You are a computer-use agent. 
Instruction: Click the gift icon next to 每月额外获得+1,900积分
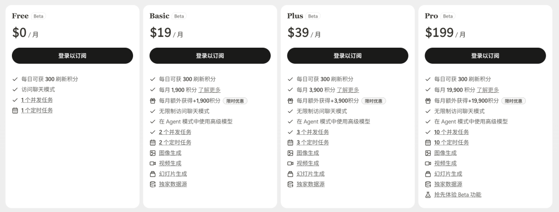[153, 101]
